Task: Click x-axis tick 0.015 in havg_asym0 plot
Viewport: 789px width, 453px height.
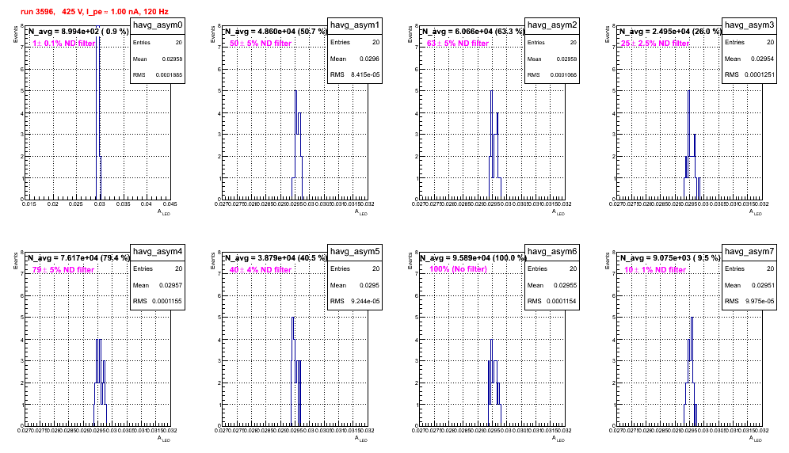Action: [x=29, y=204]
